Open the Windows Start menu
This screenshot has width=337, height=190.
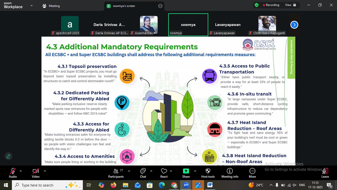tap(6, 185)
